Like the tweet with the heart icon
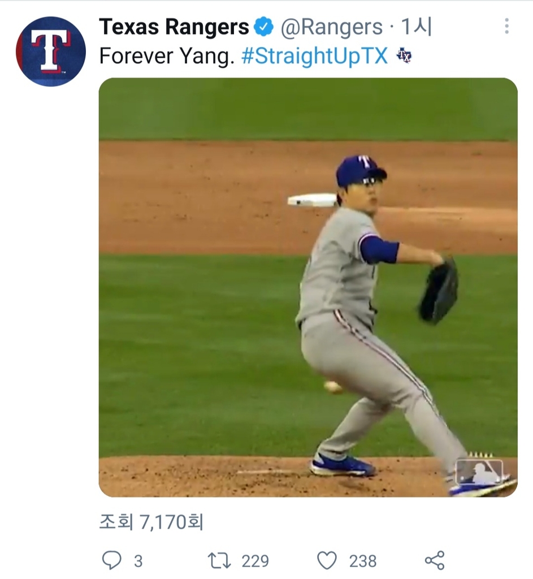 click(x=327, y=560)
